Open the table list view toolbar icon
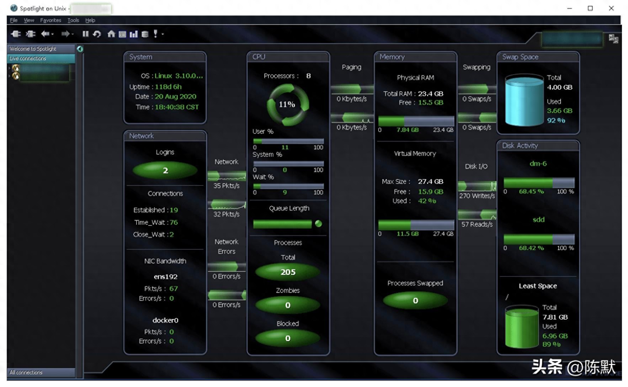The height and width of the screenshot is (387, 628). (x=122, y=34)
